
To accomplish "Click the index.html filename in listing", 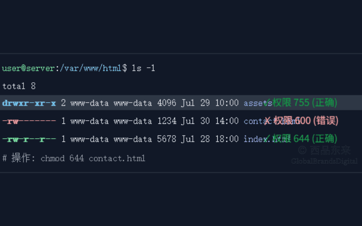I will (x=267, y=139).
